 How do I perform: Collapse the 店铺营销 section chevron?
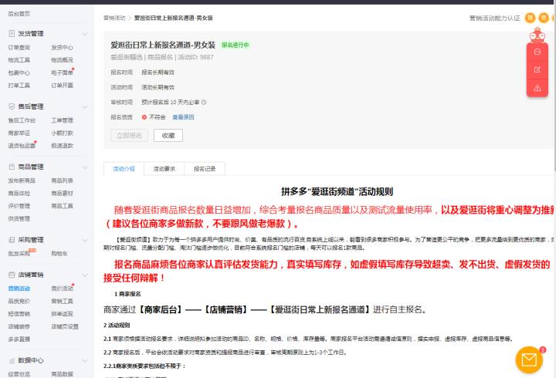tap(85, 275)
